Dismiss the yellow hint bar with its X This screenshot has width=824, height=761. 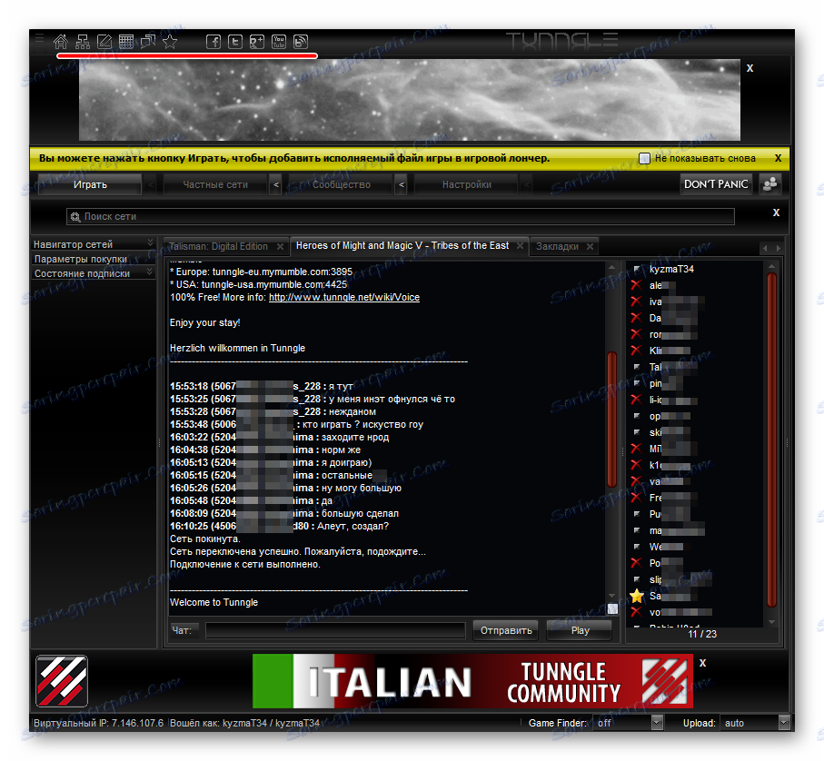779,158
